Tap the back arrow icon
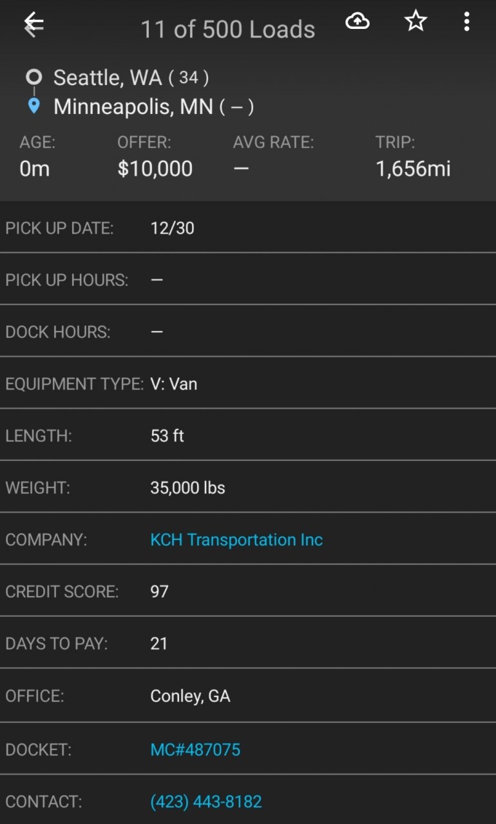The image size is (496, 824). click(x=33, y=25)
